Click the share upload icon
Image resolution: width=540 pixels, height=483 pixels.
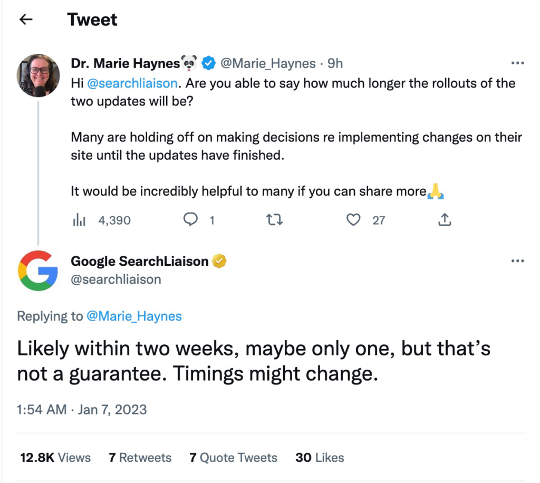coord(445,220)
